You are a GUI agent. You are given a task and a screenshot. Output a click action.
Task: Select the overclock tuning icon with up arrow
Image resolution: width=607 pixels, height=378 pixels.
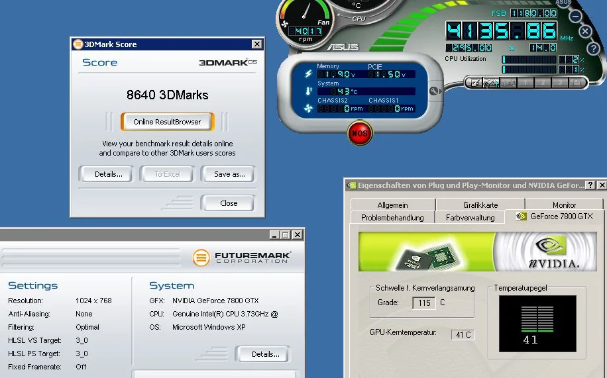tap(492, 82)
